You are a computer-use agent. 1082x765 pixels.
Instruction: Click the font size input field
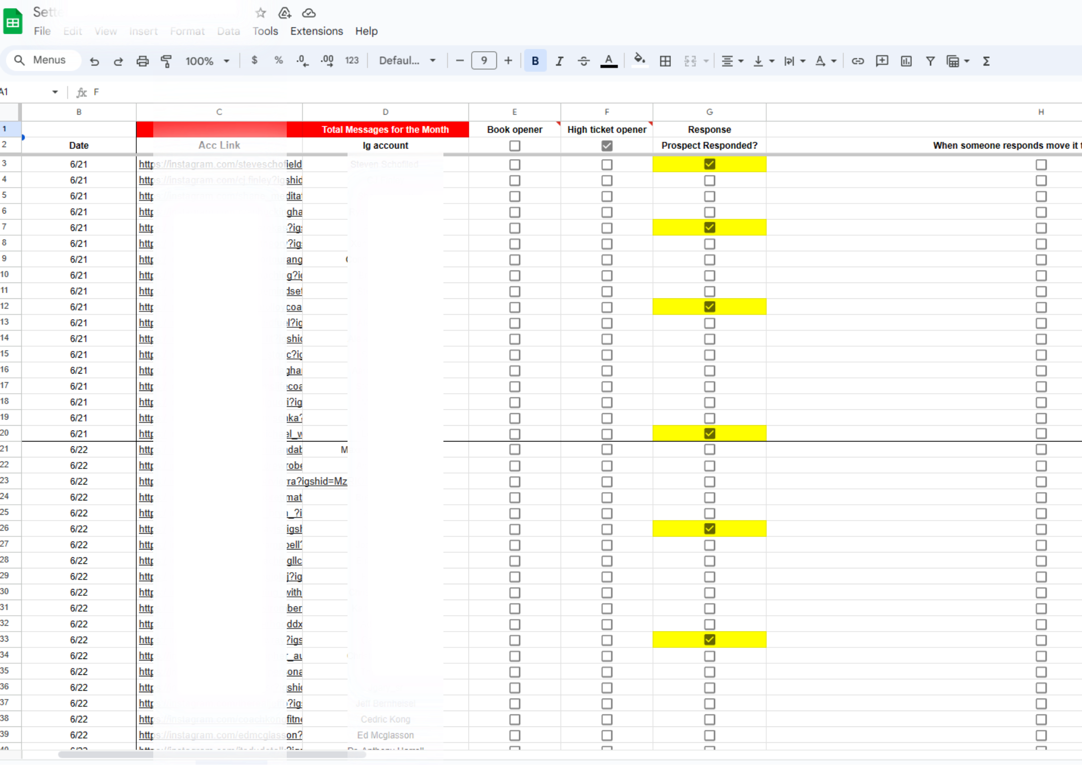483,61
